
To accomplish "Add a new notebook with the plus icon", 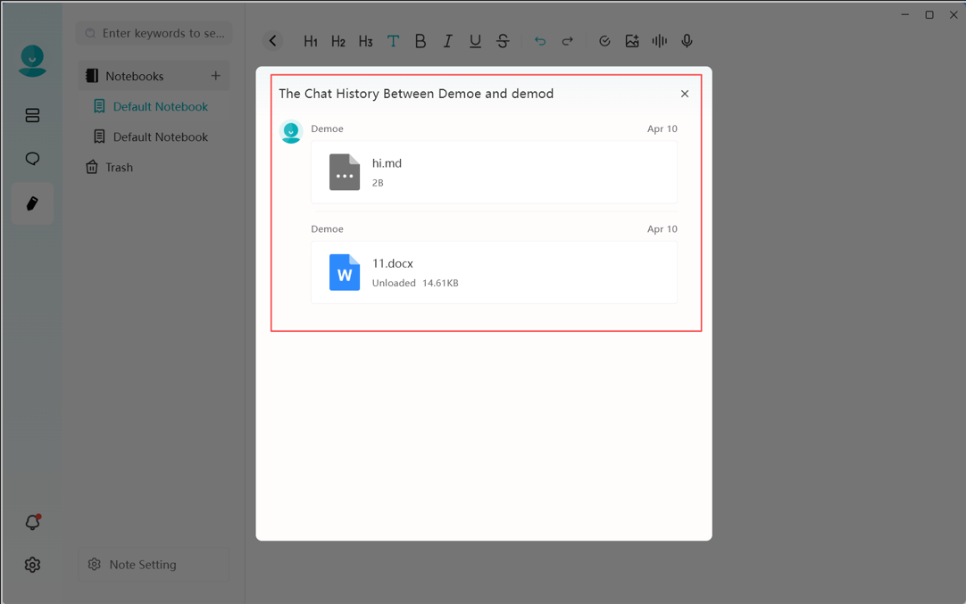I will [216, 76].
